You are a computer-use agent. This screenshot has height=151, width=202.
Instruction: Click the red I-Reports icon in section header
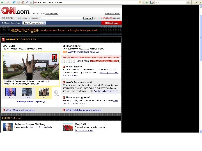(x=3, y=39)
